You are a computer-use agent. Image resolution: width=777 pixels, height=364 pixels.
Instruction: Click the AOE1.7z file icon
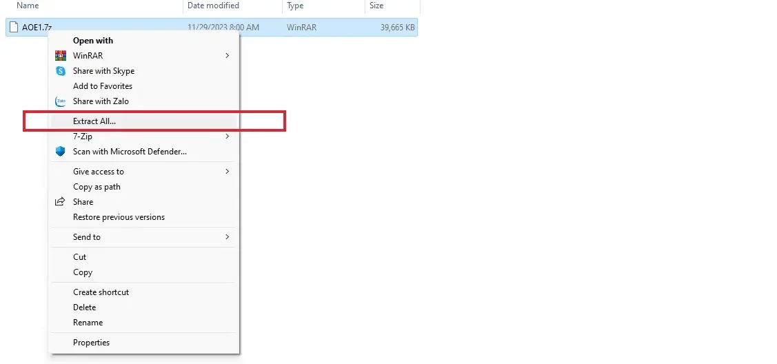click(x=13, y=27)
